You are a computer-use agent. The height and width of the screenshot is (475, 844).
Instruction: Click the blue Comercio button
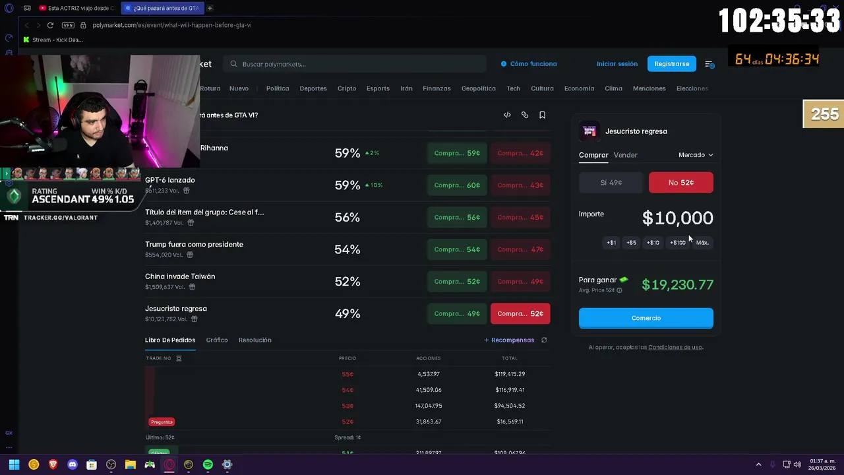click(646, 318)
